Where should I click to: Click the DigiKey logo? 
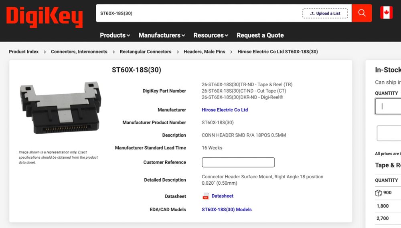pyautogui.click(x=45, y=17)
